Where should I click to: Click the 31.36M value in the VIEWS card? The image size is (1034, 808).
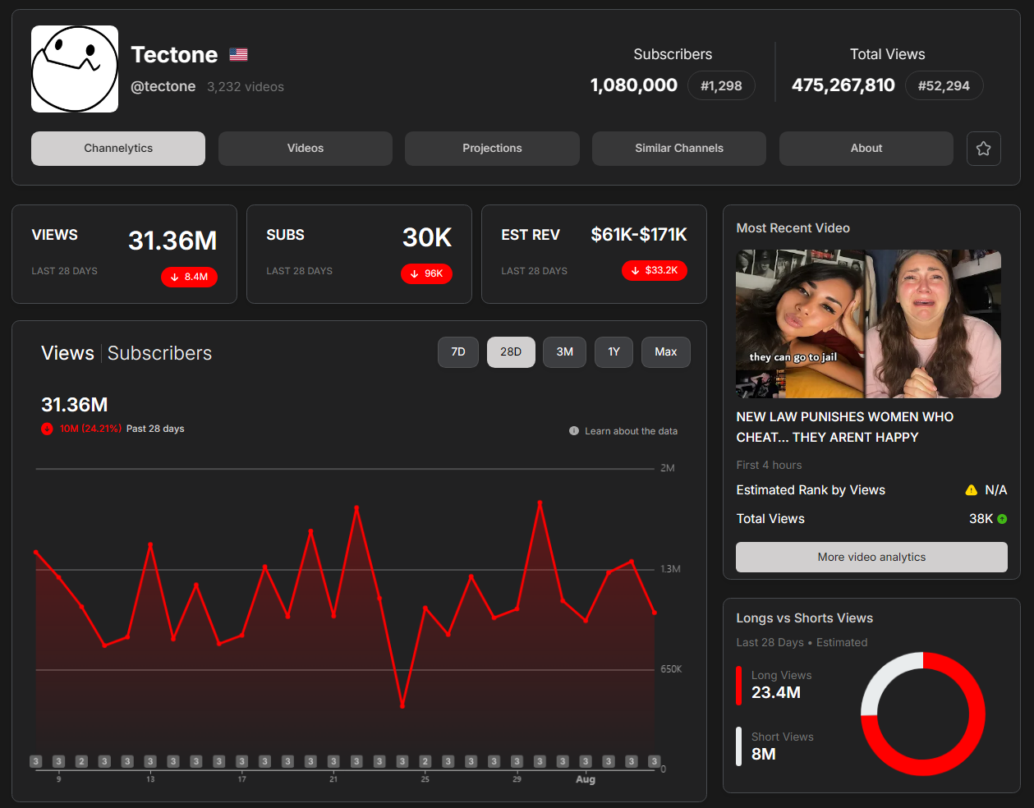172,241
